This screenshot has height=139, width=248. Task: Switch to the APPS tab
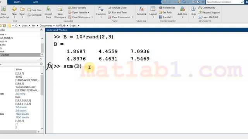pyautogui.click(x=36, y=2)
